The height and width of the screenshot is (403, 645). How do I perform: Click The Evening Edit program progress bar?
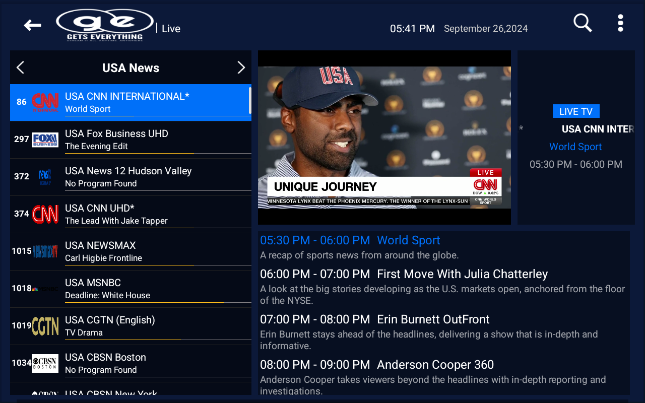pyautogui.click(x=158, y=153)
